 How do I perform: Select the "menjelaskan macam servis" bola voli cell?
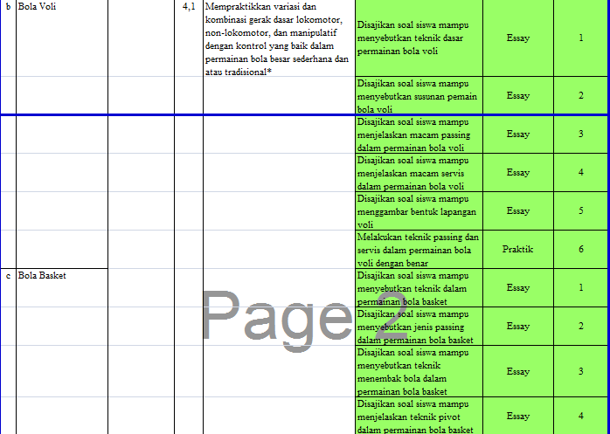pyautogui.click(x=419, y=172)
